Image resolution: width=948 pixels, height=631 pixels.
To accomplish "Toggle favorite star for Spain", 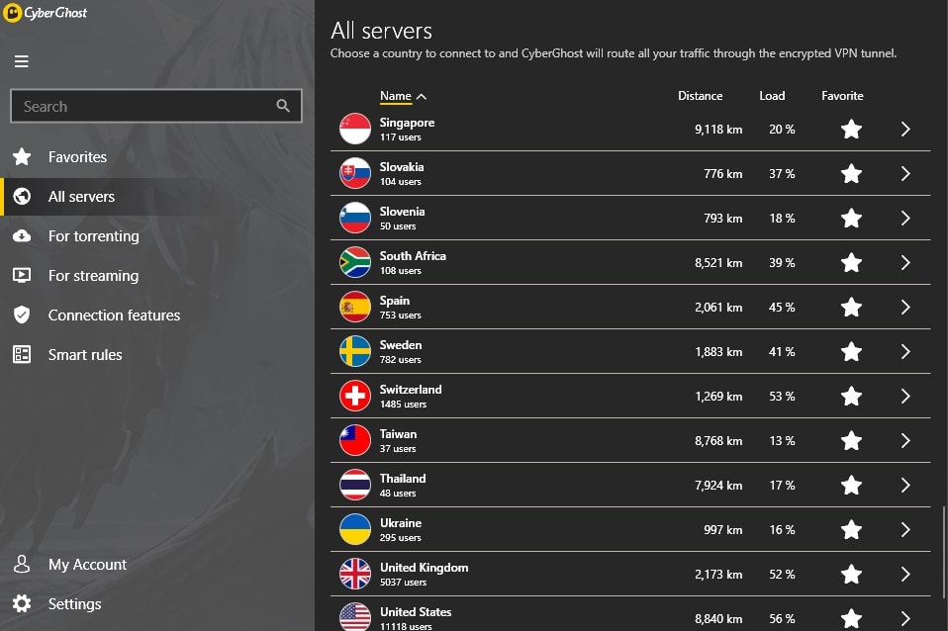I will coord(851,307).
